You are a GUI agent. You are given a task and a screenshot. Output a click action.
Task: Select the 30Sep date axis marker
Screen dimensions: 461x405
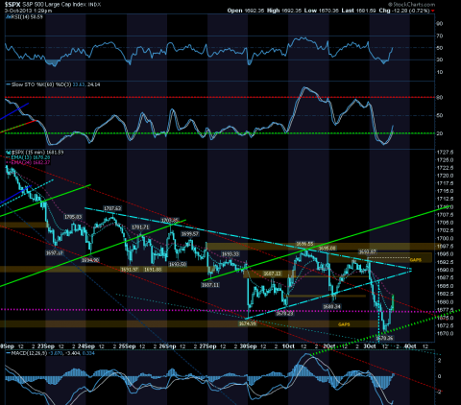pos(248,346)
